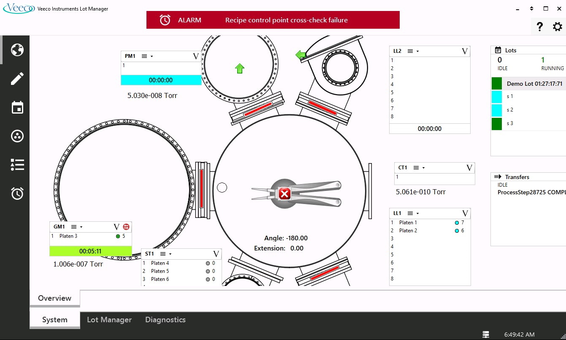This screenshot has width=566, height=340.
Task: Open settings with the gear icon
Action: coord(558,27)
